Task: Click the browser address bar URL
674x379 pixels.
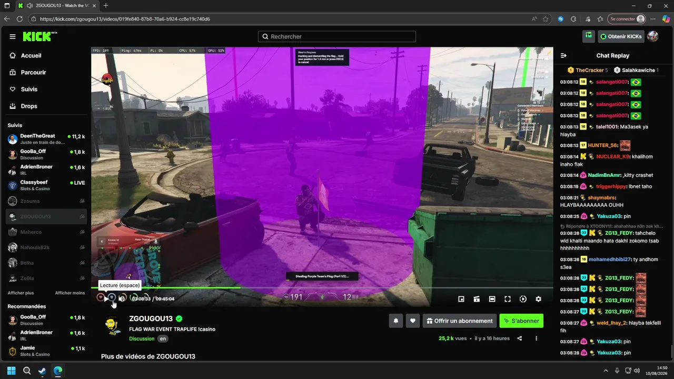Action: [125, 19]
